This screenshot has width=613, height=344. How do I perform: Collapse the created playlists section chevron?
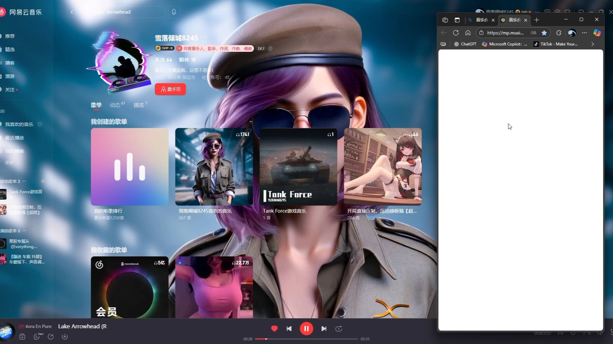pos(24,181)
